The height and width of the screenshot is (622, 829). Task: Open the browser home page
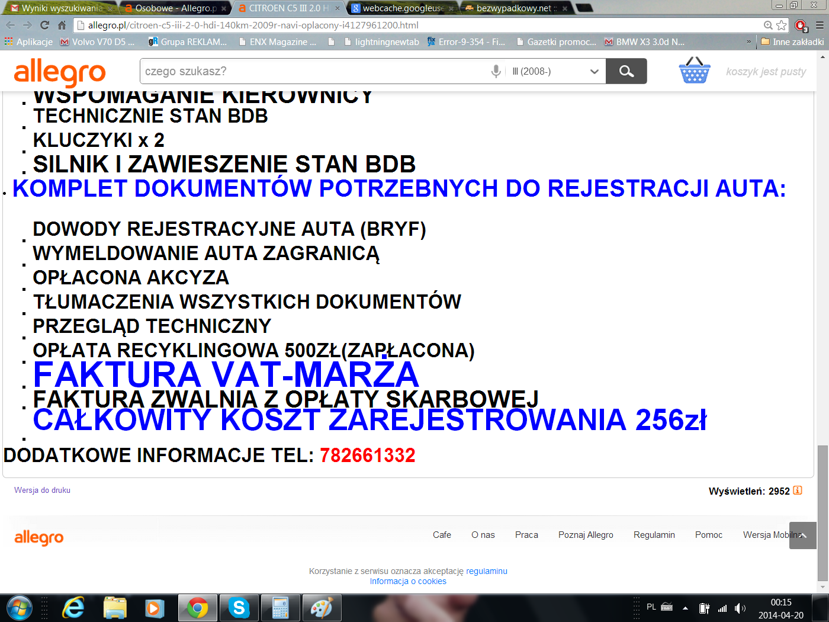tap(62, 25)
